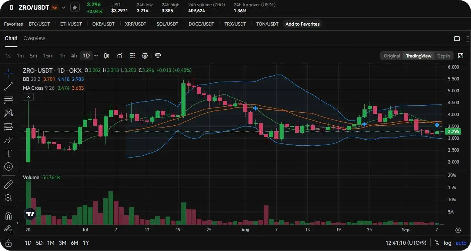
Task: Open TRX/USDT from favorites
Action: (x=235, y=24)
